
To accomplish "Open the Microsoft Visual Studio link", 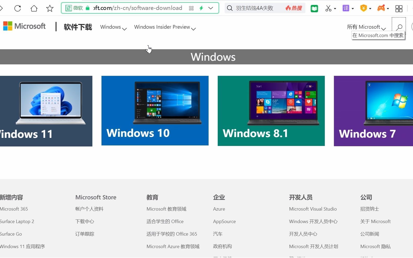I will point(313,209).
